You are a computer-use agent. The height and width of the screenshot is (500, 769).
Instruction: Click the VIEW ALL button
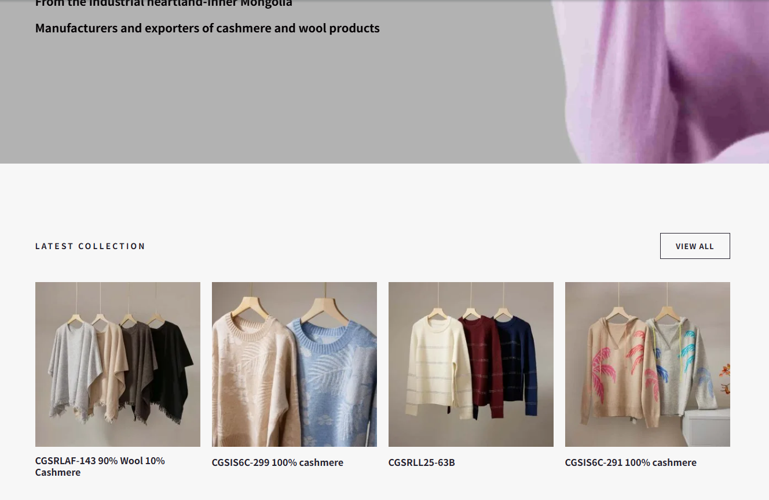click(x=695, y=246)
